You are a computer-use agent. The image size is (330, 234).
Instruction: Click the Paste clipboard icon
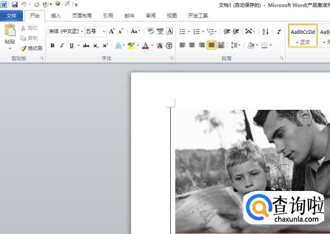(10, 31)
